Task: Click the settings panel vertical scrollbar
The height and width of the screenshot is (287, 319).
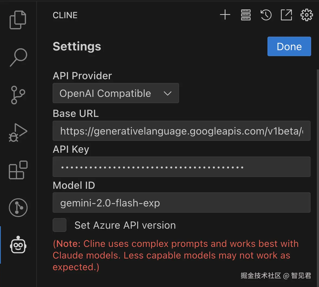Action: (317, 163)
